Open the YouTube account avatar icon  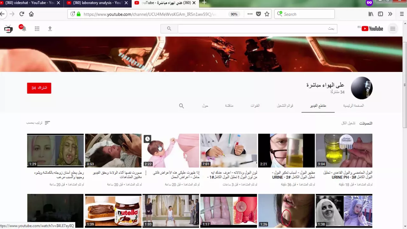click(x=9, y=29)
